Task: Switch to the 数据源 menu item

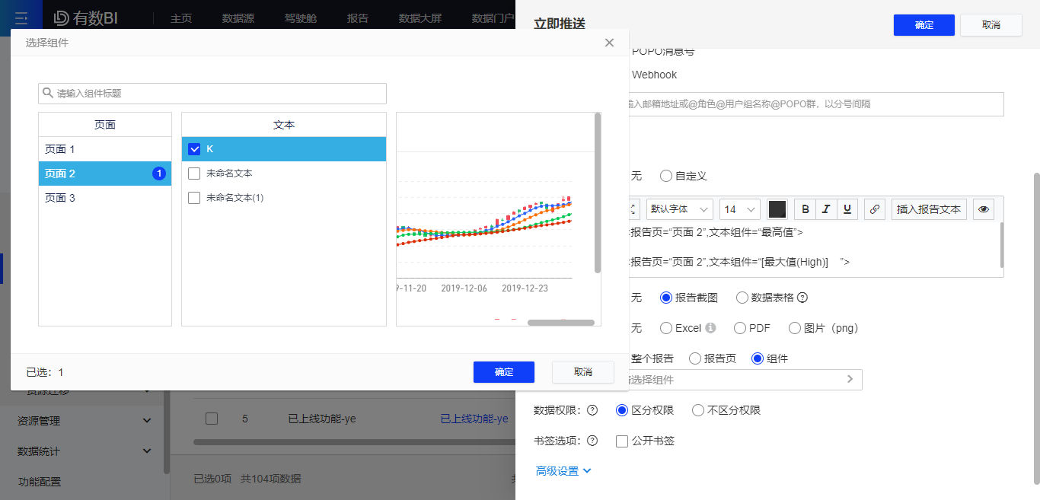Action: point(238,17)
